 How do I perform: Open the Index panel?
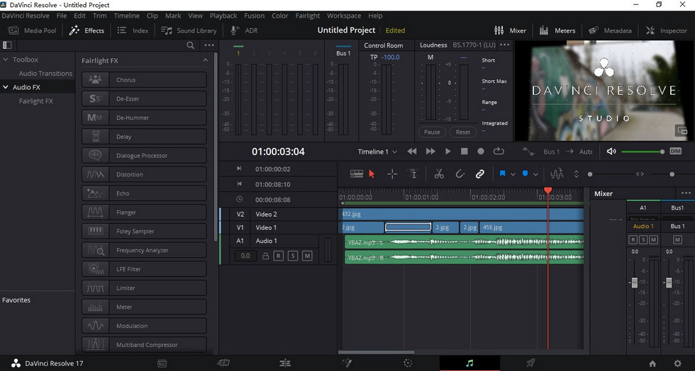(x=133, y=30)
